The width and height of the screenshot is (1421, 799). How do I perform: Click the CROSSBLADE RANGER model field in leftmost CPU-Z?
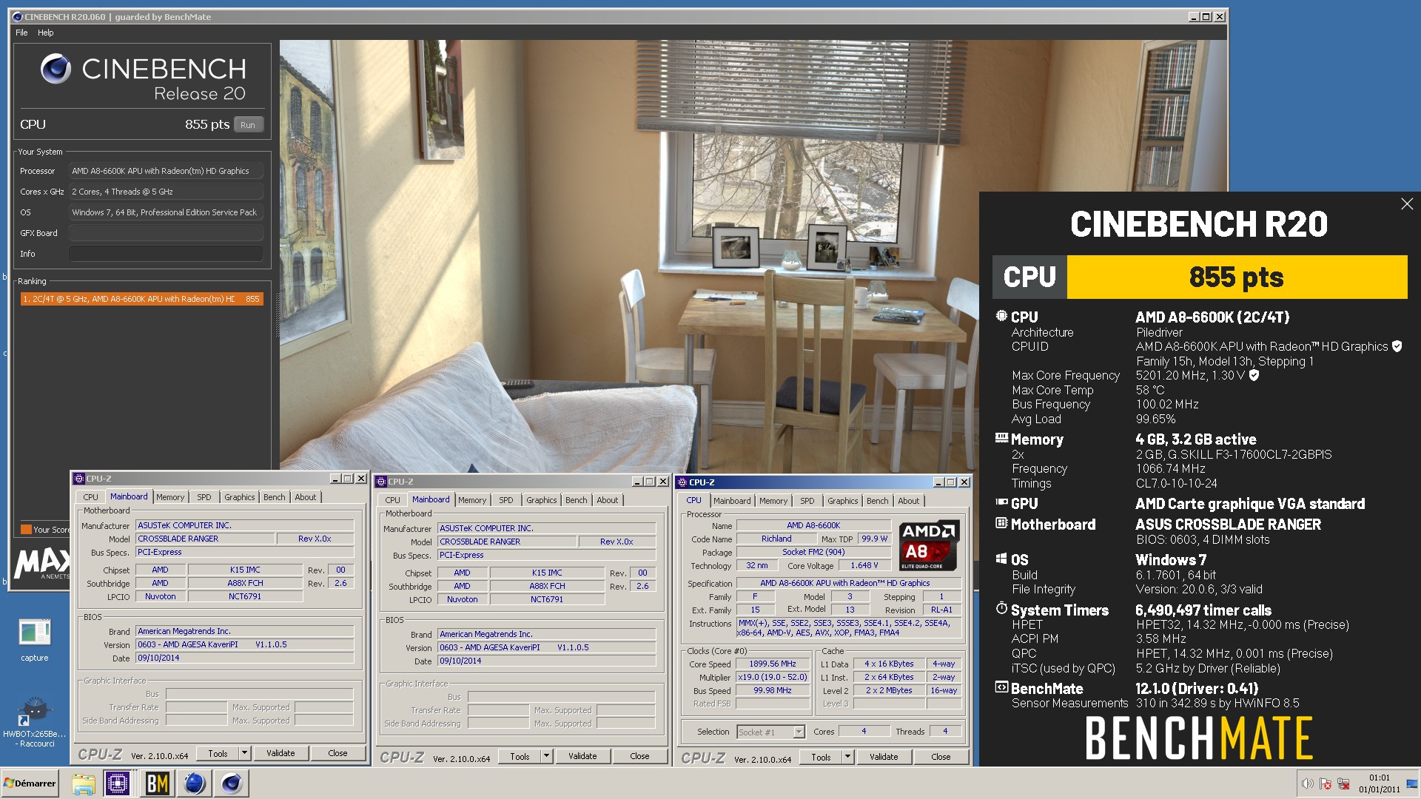[x=205, y=539]
